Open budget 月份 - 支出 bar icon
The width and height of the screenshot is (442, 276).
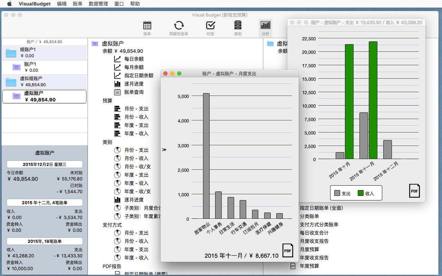[x=117, y=109]
